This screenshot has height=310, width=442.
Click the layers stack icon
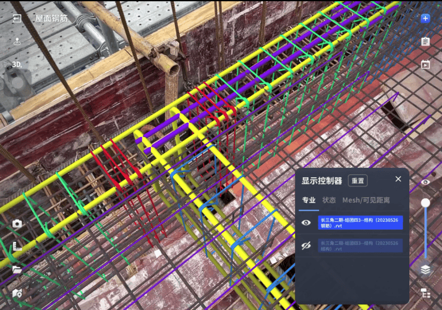coord(425,269)
